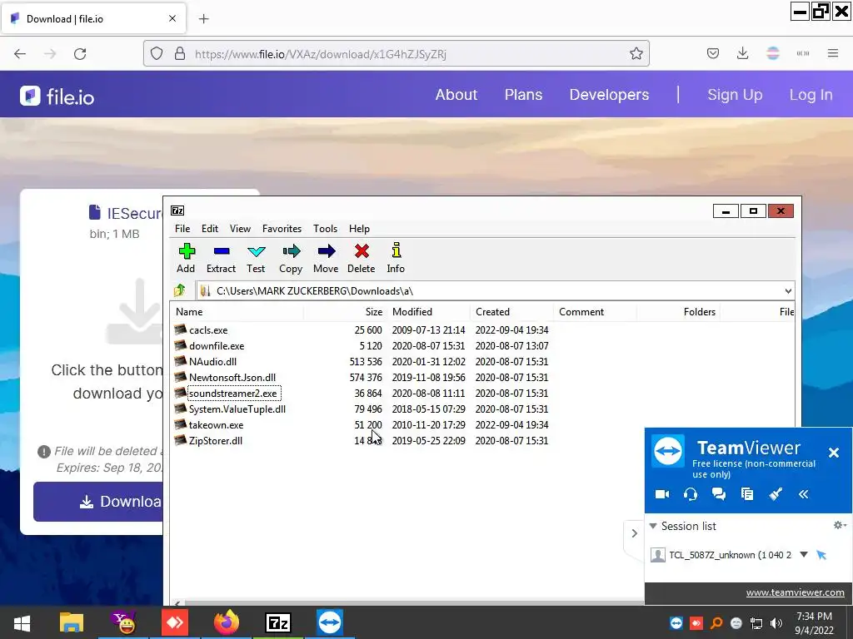Viewport: 853px width, 639px height.
Task: Open Firefox Downloads panel
Action: click(x=742, y=53)
